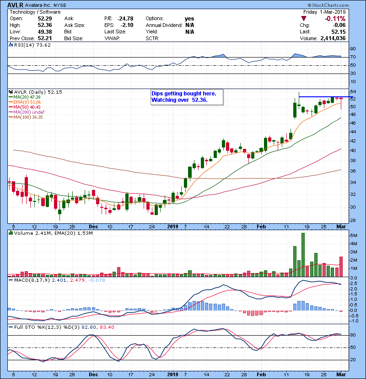
Task: Click the Technology / Software sector label
Action: coord(35,12)
